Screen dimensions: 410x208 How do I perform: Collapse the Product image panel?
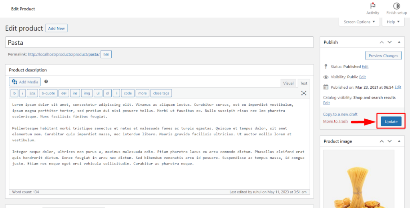399,141
